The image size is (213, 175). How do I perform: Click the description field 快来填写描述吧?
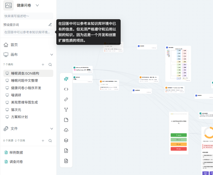tap(28, 16)
